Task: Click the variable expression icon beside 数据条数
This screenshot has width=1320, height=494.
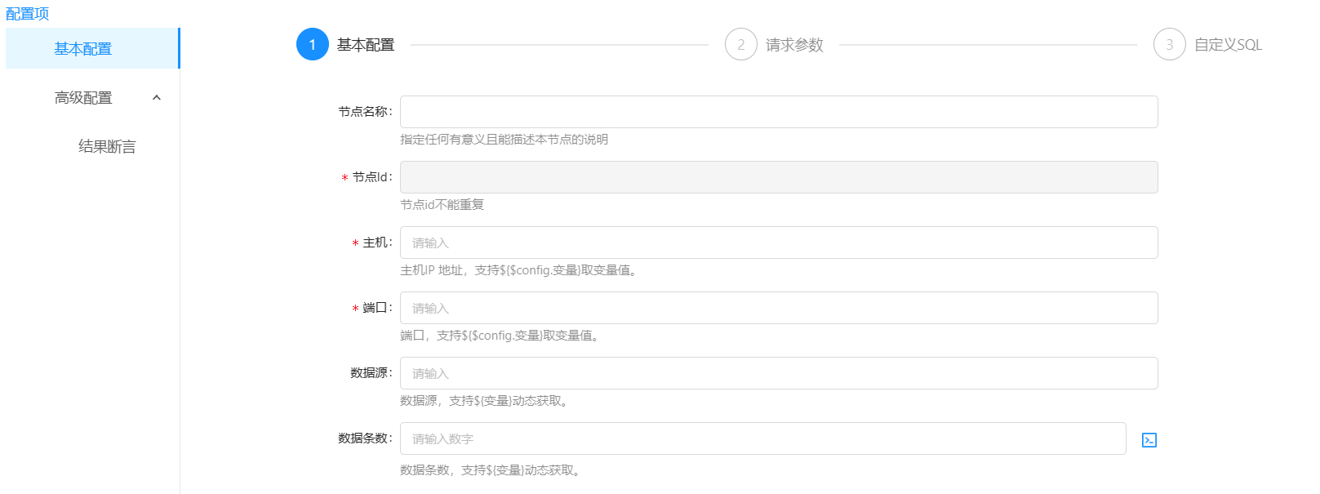Action: (1149, 440)
